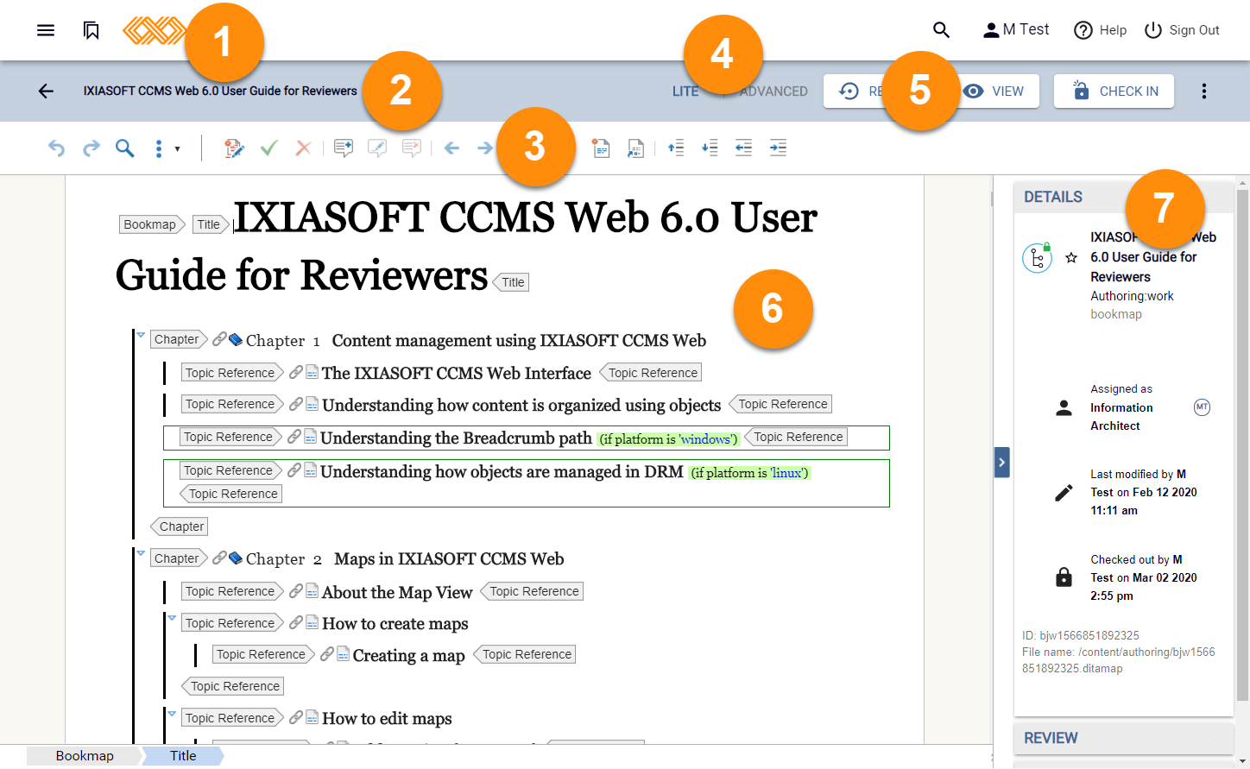Screen dimensions: 1250x769
Task: Toggle track changes in toolbar
Action: (x=234, y=148)
